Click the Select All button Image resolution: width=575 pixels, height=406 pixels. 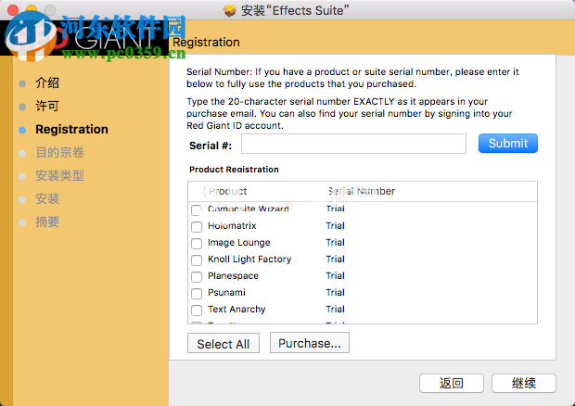click(x=224, y=343)
